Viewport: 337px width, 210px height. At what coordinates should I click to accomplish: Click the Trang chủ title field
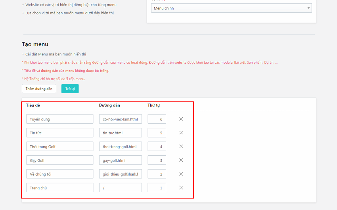[59, 188]
